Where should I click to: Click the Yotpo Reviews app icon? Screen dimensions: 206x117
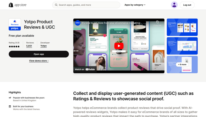(15, 24)
